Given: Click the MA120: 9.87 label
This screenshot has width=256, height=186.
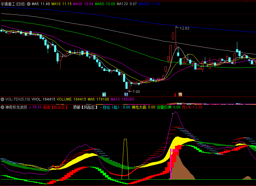Looking at the screenshot, I should (127, 4).
